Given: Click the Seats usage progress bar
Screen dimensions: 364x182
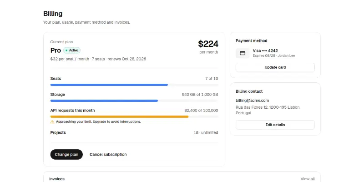Looking at the screenshot, I should (134, 85).
